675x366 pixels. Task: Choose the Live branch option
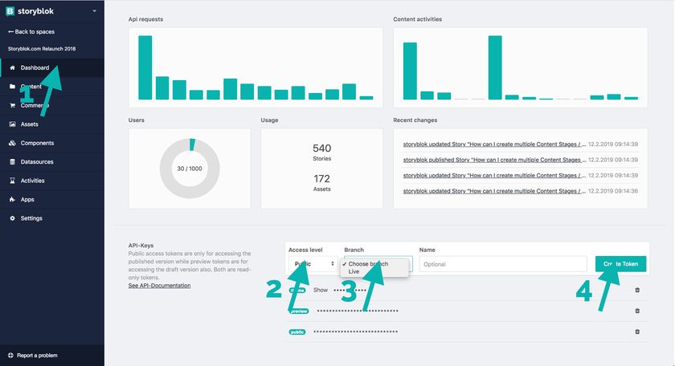point(354,271)
